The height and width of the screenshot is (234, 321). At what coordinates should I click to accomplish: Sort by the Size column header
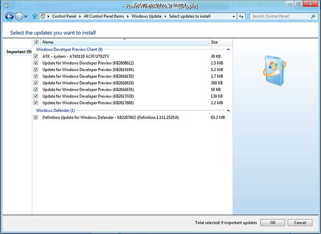221,42
